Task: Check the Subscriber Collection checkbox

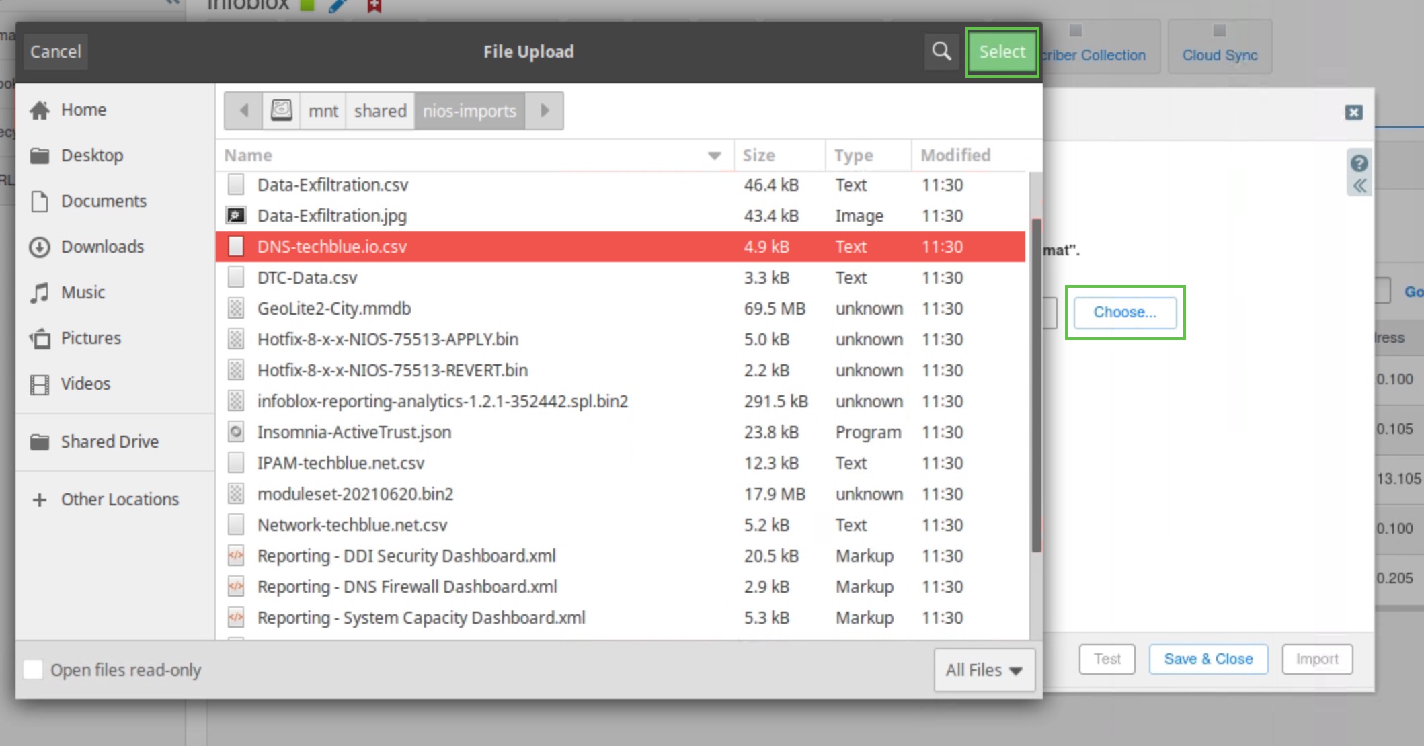Action: click(x=1076, y=30)
